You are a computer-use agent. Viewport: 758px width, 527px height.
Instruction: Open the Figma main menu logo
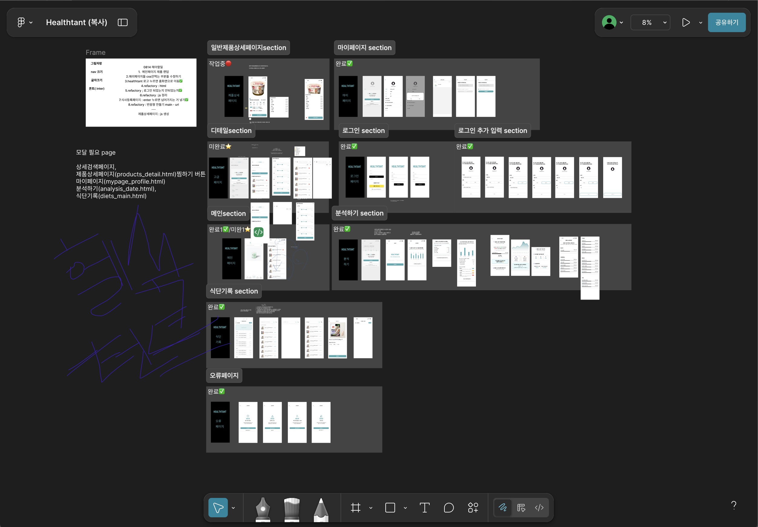(x=21, y=22)
